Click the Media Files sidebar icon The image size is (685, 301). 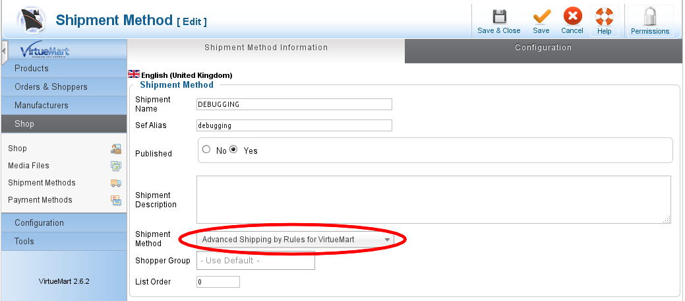(x=116, y=166)
